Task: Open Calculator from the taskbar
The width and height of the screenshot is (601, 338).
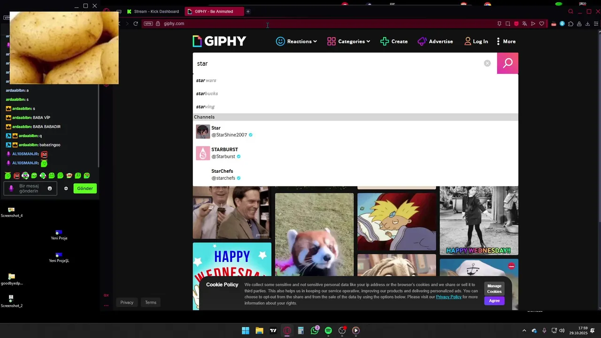Action: tap(300, 330)
